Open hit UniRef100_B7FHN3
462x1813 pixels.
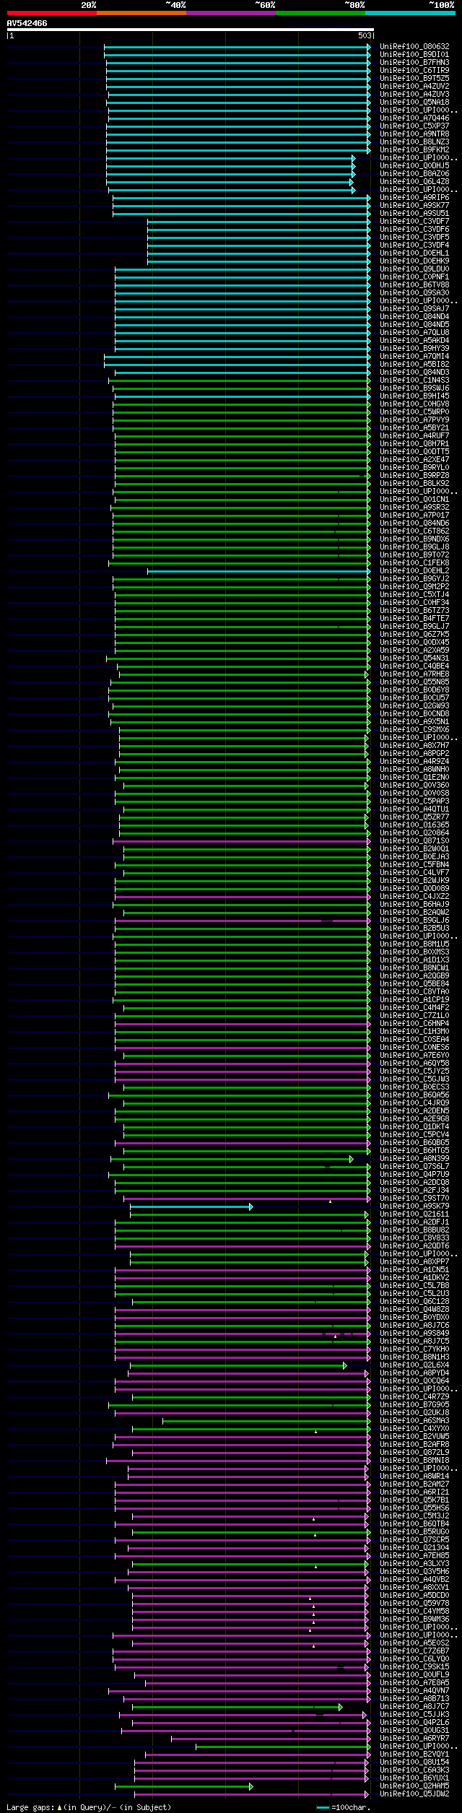click(x=414, y=63)
